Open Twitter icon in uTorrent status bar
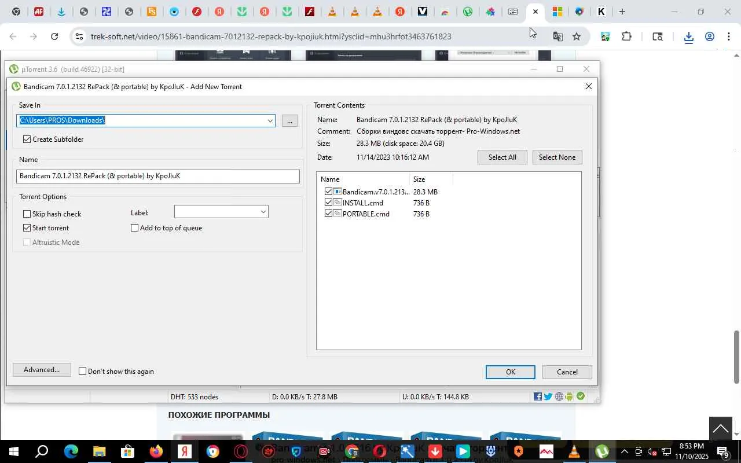The width and height of the screenshot is (741, 463). [548, 396]
